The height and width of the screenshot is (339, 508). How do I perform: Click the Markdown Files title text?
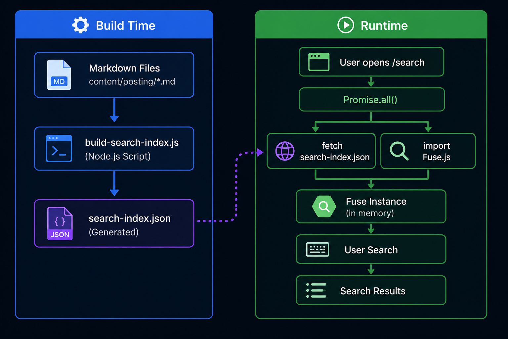click(124, 68)
